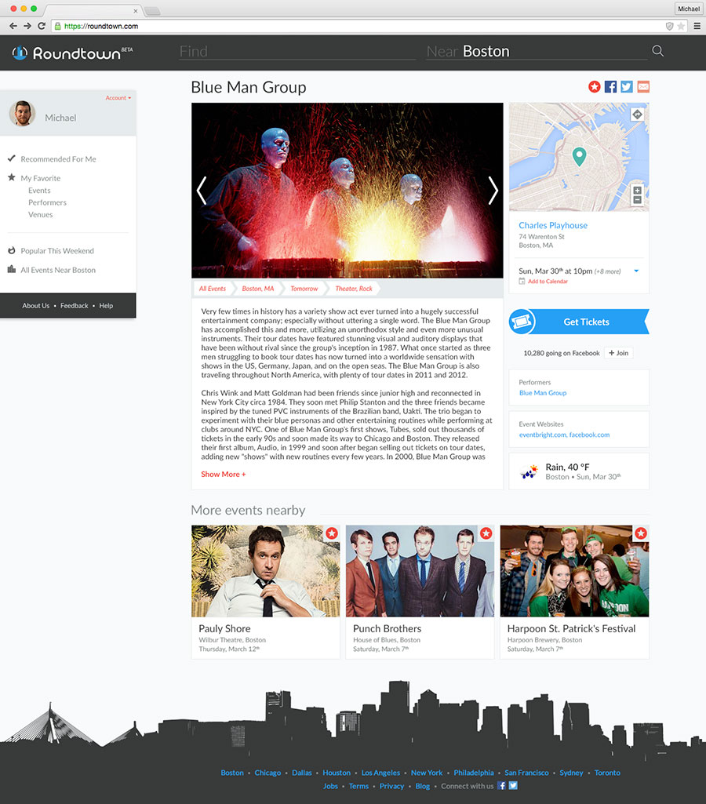Share event on Twitter icon

pyautogui.click(x=627, y=86)
